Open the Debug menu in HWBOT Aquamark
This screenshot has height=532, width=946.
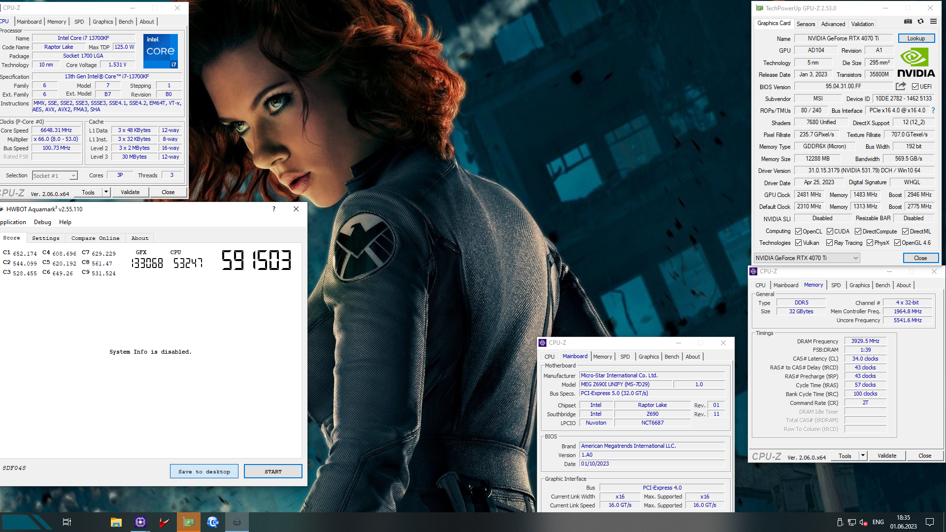pos(42,222)
